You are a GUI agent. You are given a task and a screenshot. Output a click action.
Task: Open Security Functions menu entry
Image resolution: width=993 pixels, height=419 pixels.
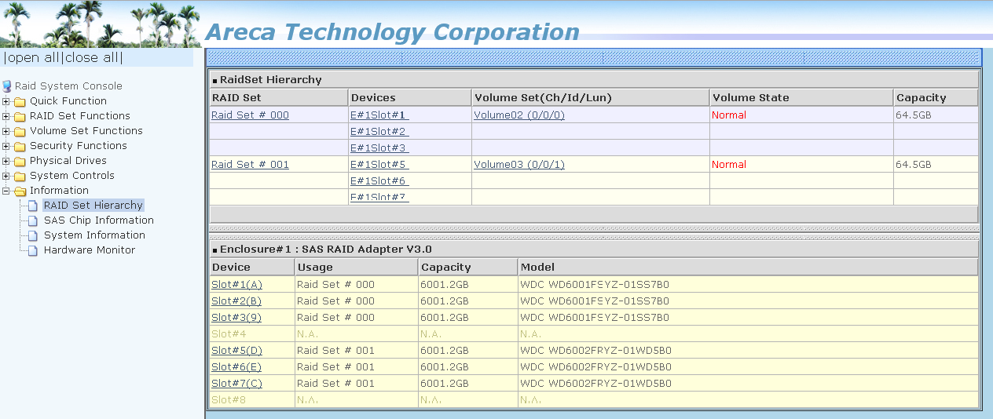tap(79, 146)
